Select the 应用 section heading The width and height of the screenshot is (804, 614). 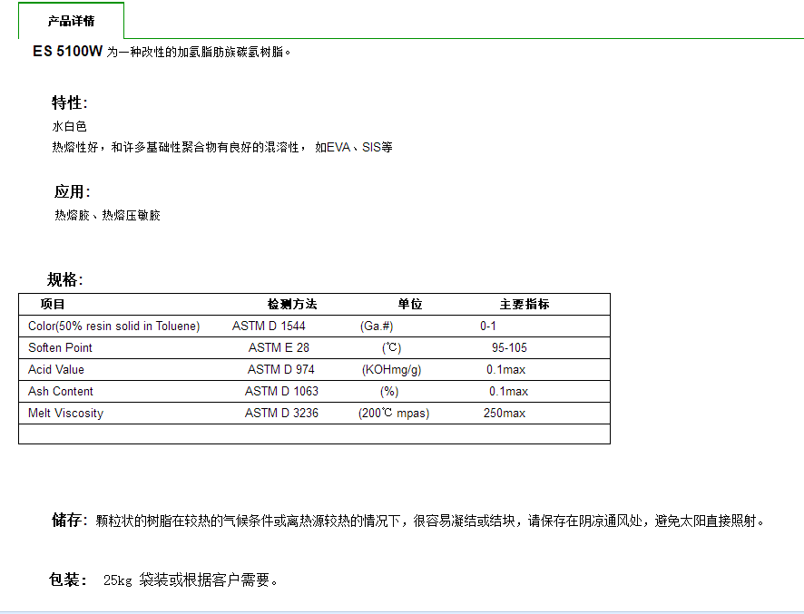click(72, 191)
